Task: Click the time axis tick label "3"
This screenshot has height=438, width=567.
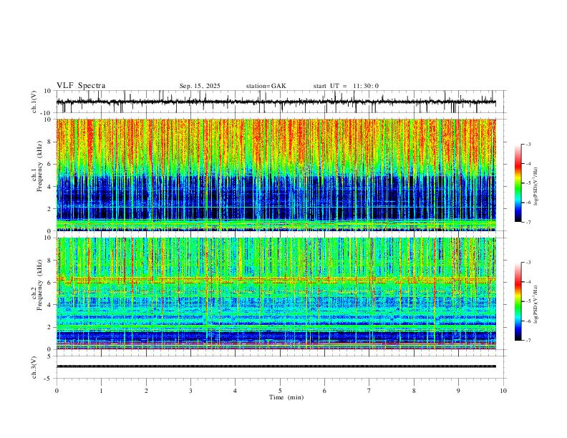Action: [x=190, y=391]
